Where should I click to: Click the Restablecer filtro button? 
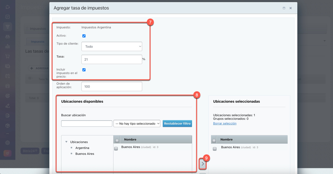(x=177, y=124)
